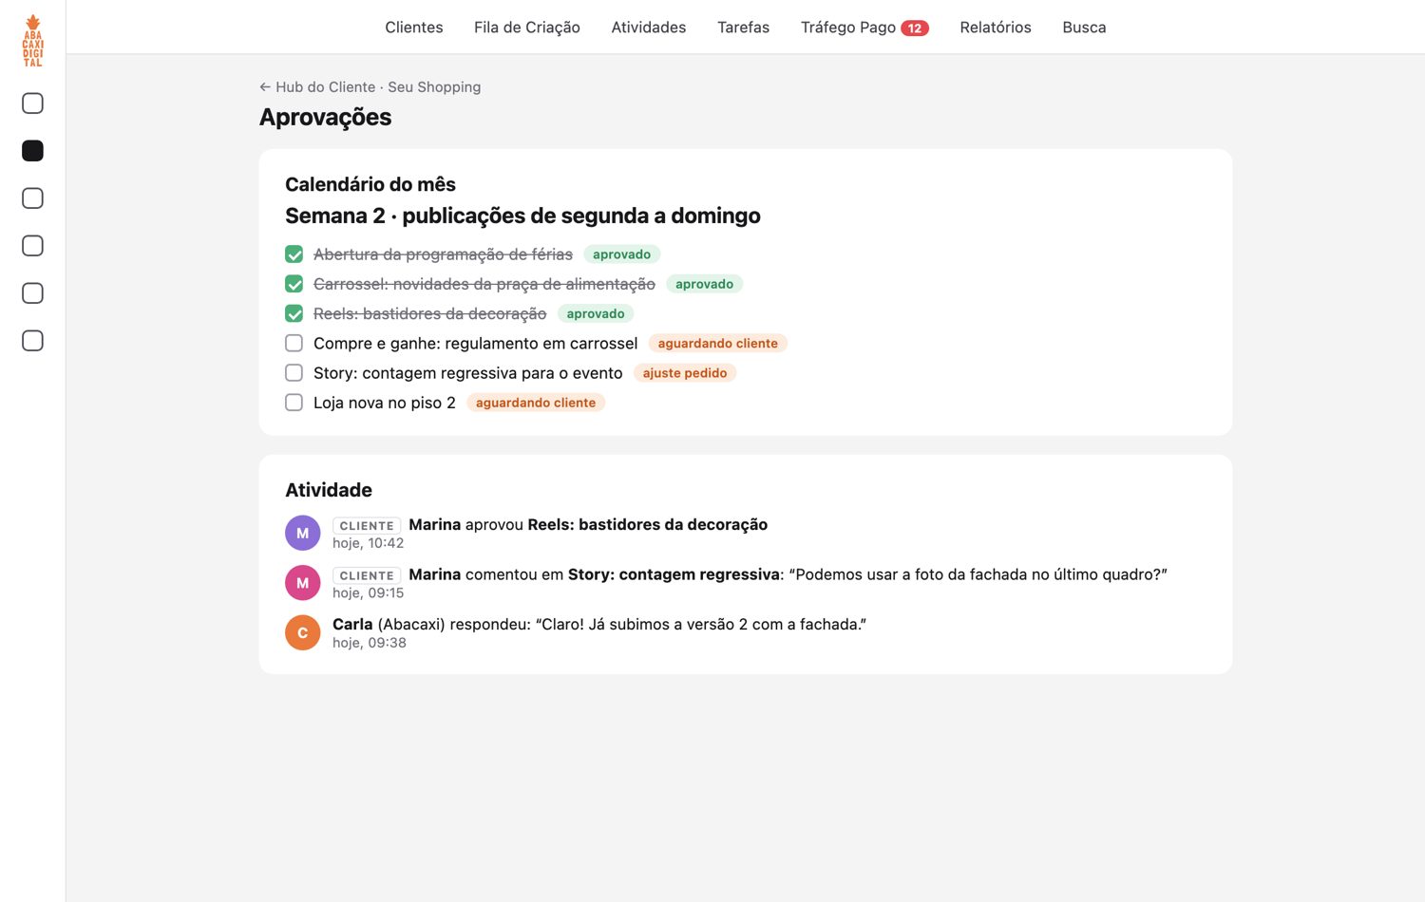1425x902 pixels.
Task: Uncheck Reels bastidores da decoração
Action: 294,313
